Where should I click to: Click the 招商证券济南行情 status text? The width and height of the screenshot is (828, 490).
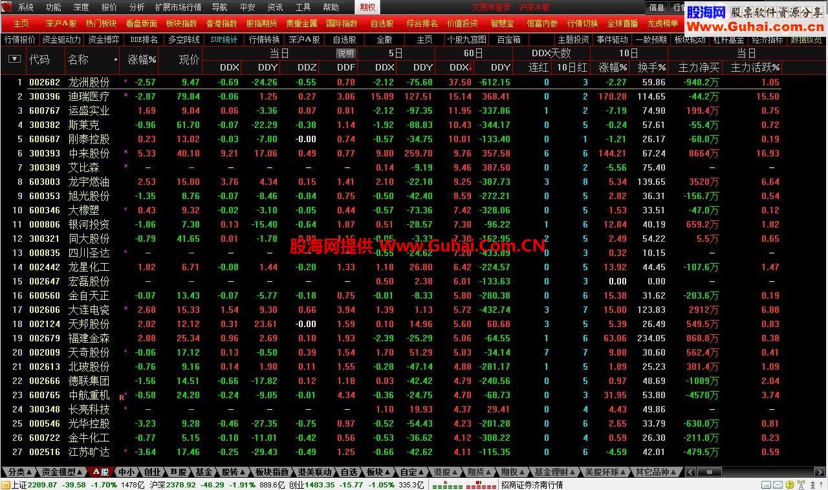pyautogui.click(x=532, y=485)
